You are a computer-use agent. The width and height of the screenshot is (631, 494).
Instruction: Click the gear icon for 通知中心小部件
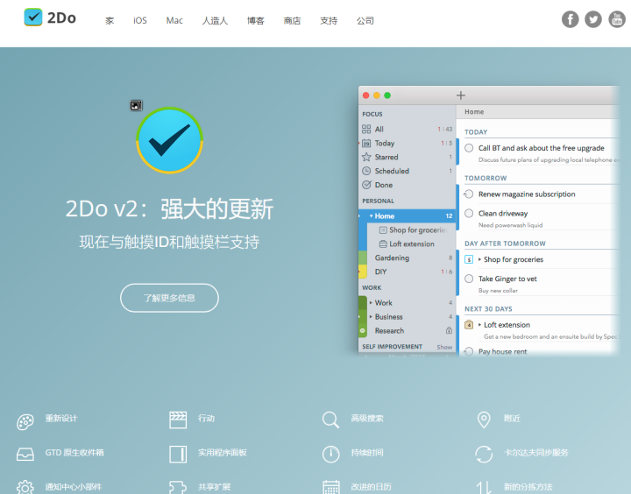(25, 487)
